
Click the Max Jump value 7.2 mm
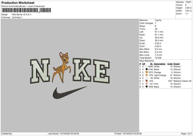pos(158,55)
